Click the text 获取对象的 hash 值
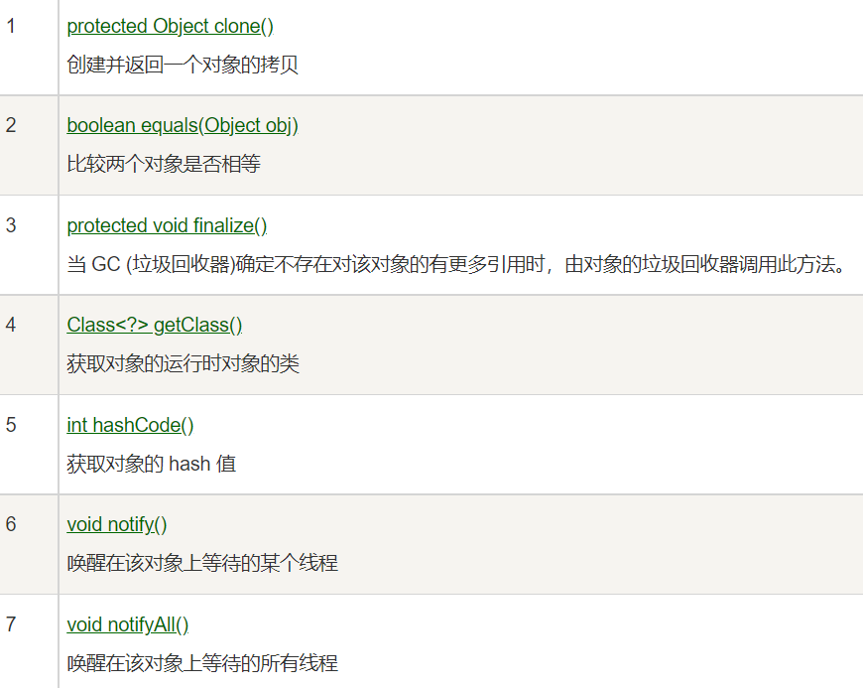Viewport: 863px width, 688px height. click(151, 464)
